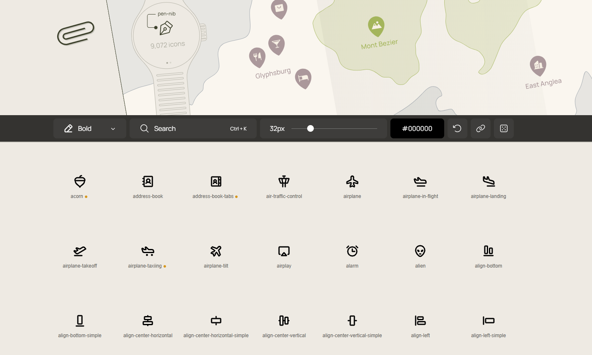Open the #000000 color picker
The width and height of the screenshot is (592, 355).
[x=417, y=128]
